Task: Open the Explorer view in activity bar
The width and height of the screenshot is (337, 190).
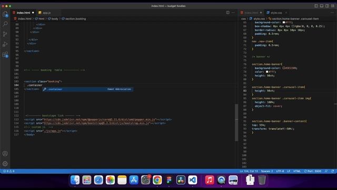Action: 5,14
